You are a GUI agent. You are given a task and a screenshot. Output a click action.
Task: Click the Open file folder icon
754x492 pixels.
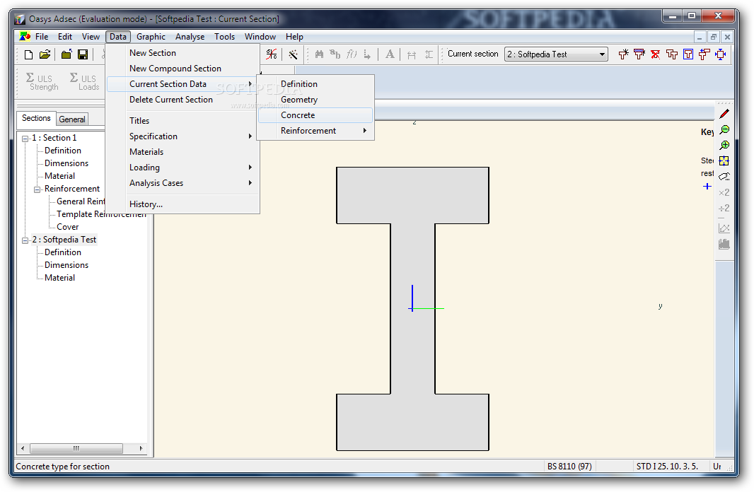(45, 54)
